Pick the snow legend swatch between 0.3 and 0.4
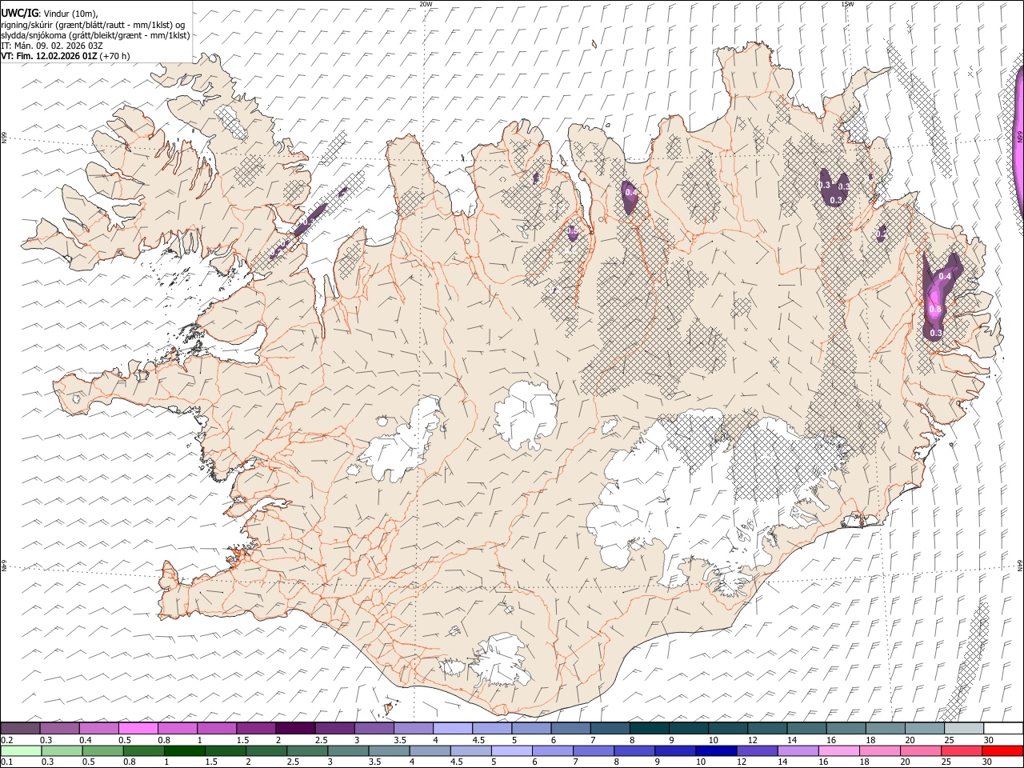Viewport: 1024px width, 768px height. pyautogui.click(x=59, y=728)
